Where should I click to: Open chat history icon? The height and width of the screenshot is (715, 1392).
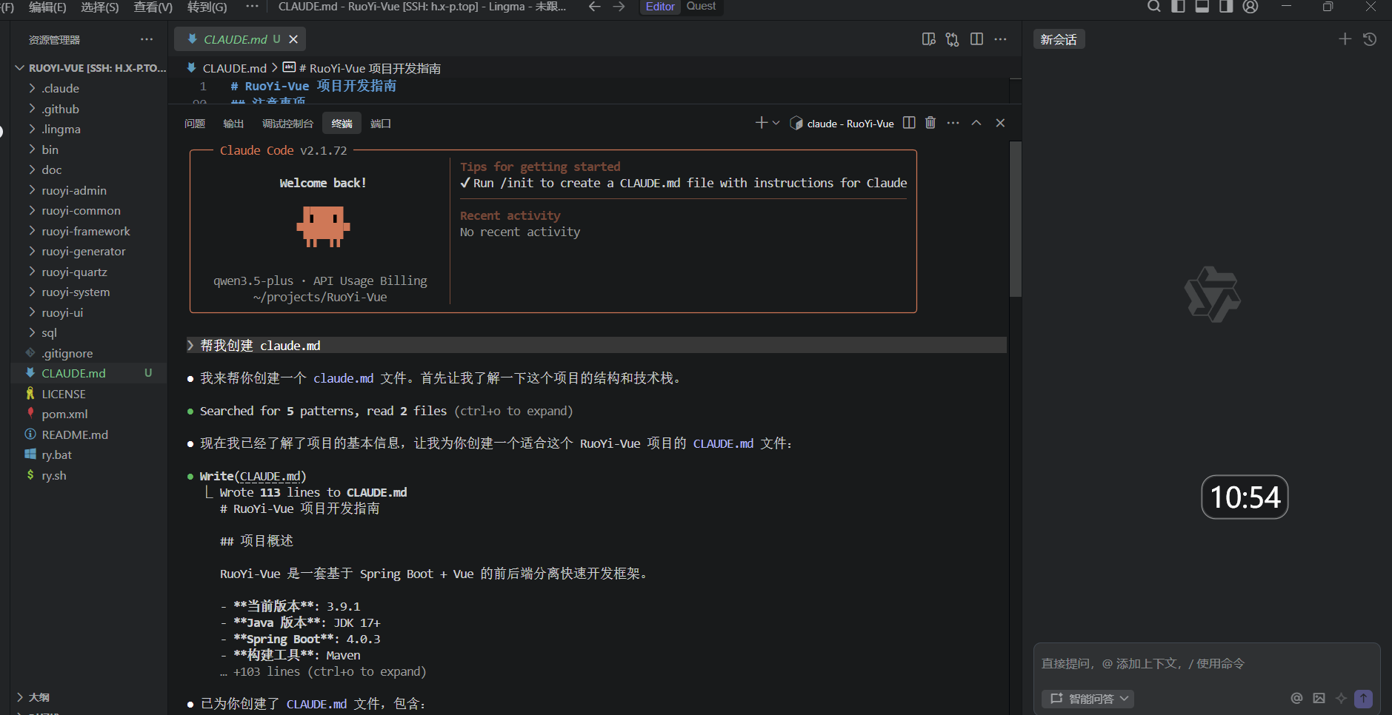1370,39
